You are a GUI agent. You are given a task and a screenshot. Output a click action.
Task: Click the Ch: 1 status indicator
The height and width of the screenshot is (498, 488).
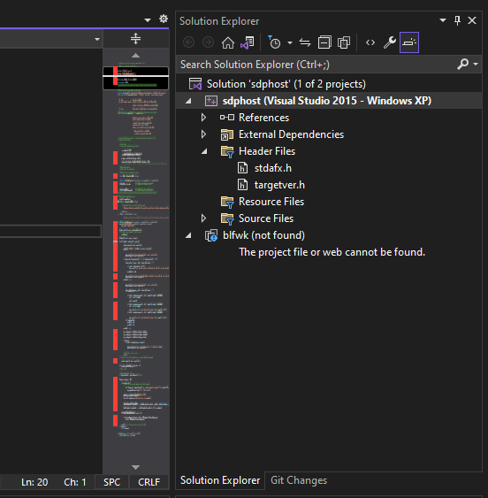point(75,482)
